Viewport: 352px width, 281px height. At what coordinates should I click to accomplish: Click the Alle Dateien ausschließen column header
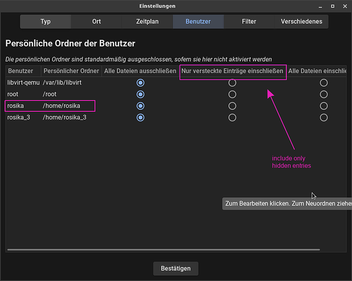140,71
